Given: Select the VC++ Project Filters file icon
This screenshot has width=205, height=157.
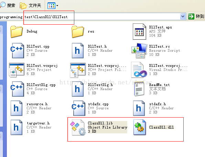Looking at the screenshot, I should [x=78, y=70].
